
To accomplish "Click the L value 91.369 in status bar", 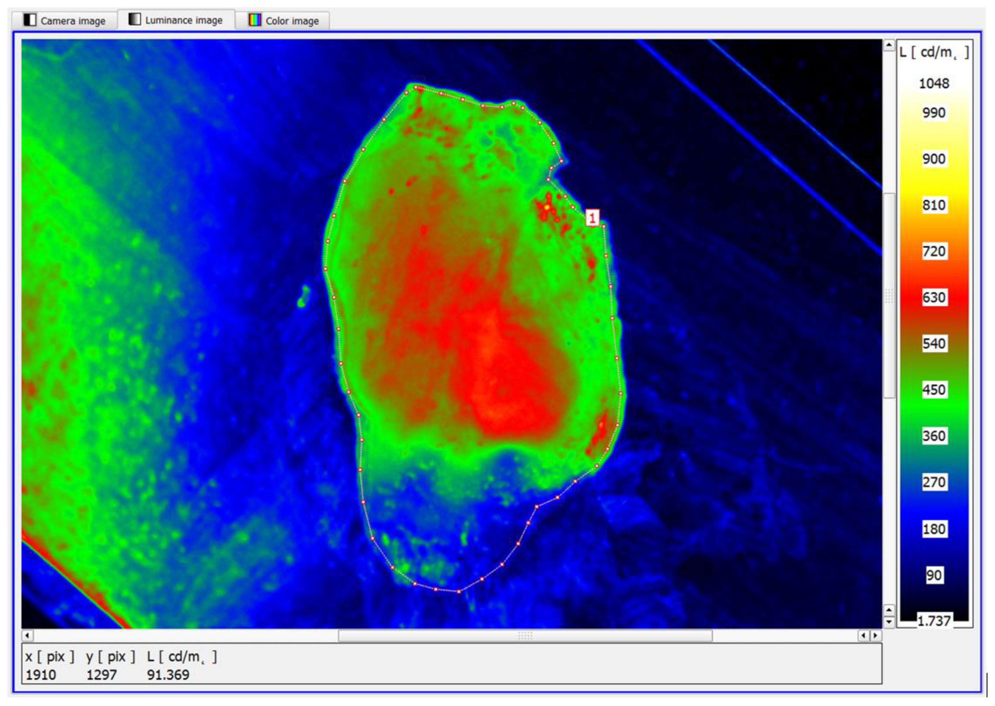I will [x=168, y=675].
